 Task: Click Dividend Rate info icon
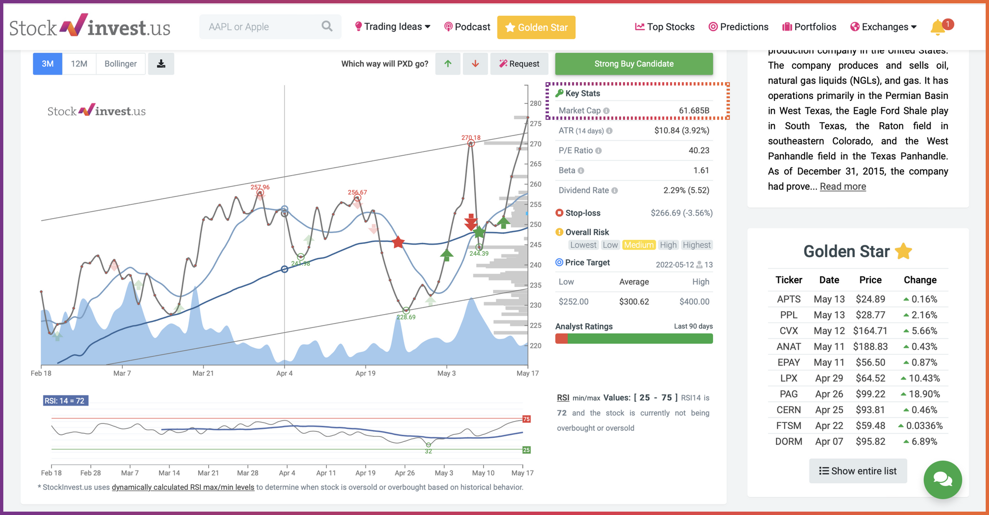click(615, 190)
